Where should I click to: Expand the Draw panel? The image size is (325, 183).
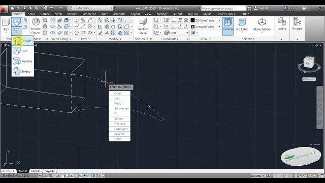click(85, 39)
